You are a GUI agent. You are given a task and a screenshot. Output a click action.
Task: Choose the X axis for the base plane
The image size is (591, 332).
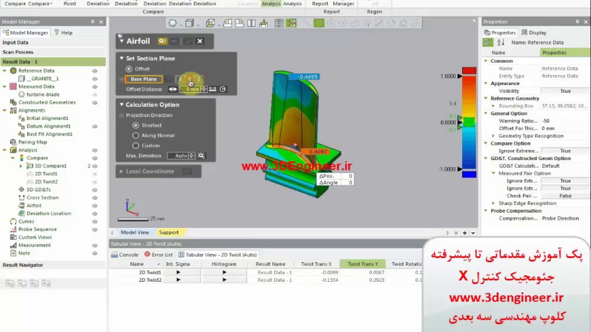point(181,79)
